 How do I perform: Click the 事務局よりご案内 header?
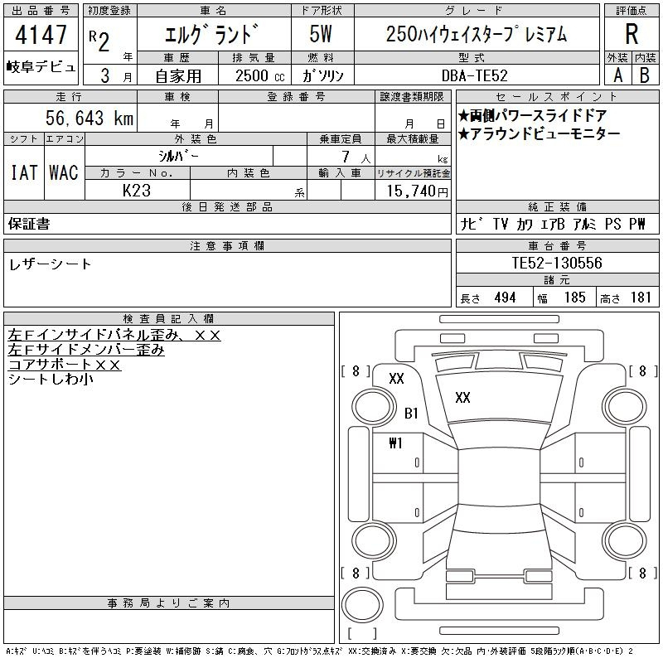[x=169, y=603]
